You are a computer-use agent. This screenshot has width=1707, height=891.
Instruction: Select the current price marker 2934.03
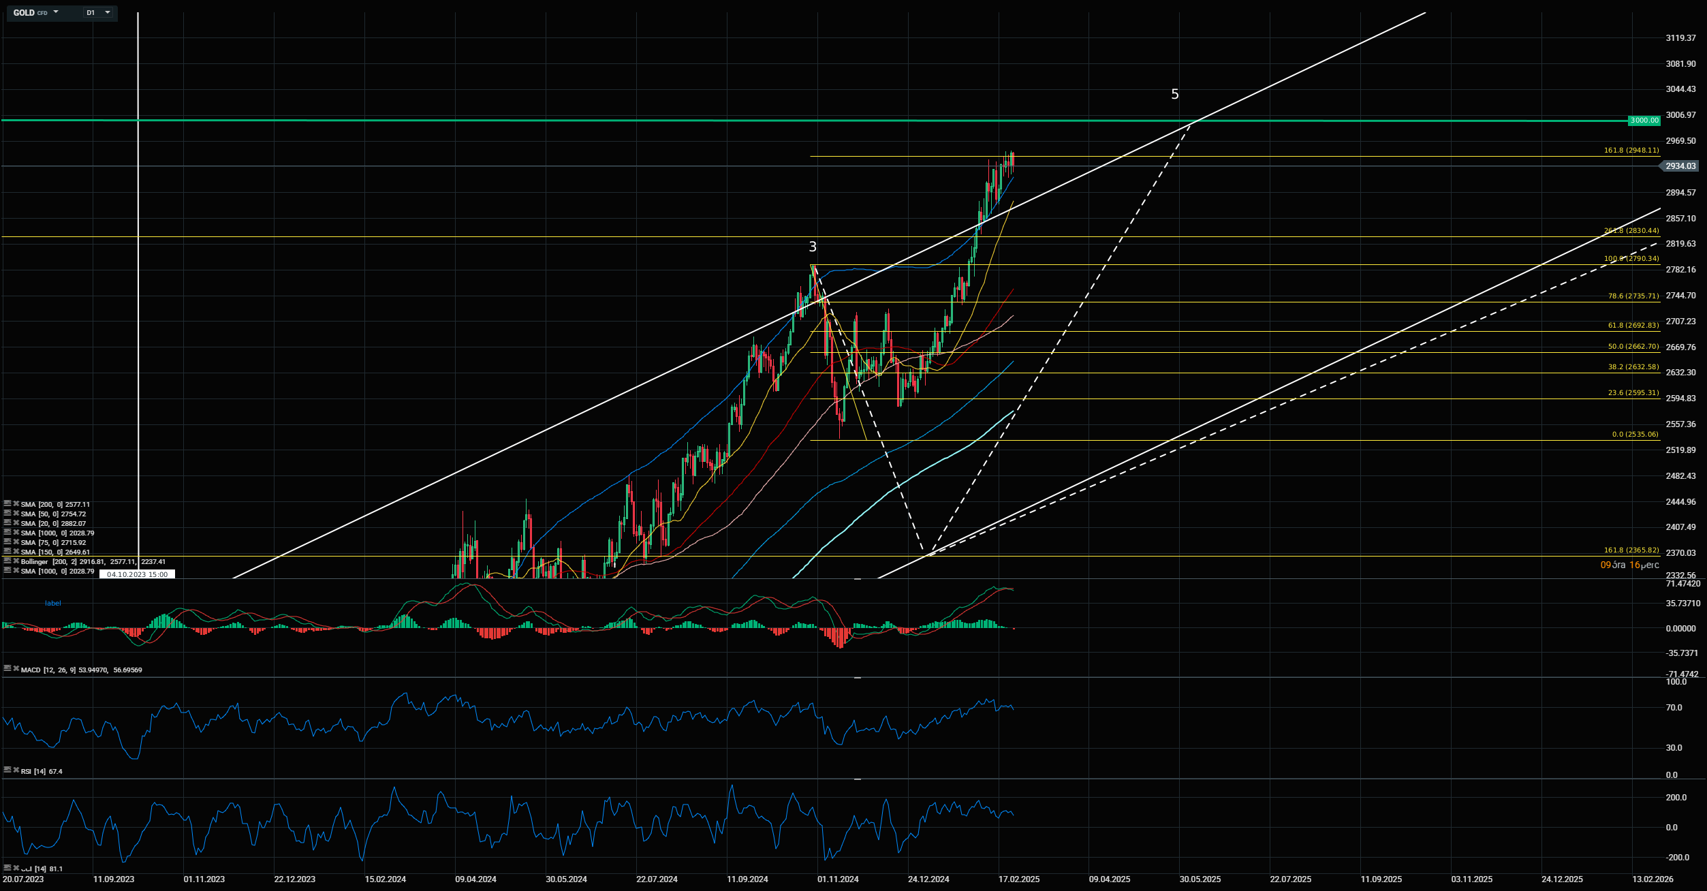click(1680, 166)
